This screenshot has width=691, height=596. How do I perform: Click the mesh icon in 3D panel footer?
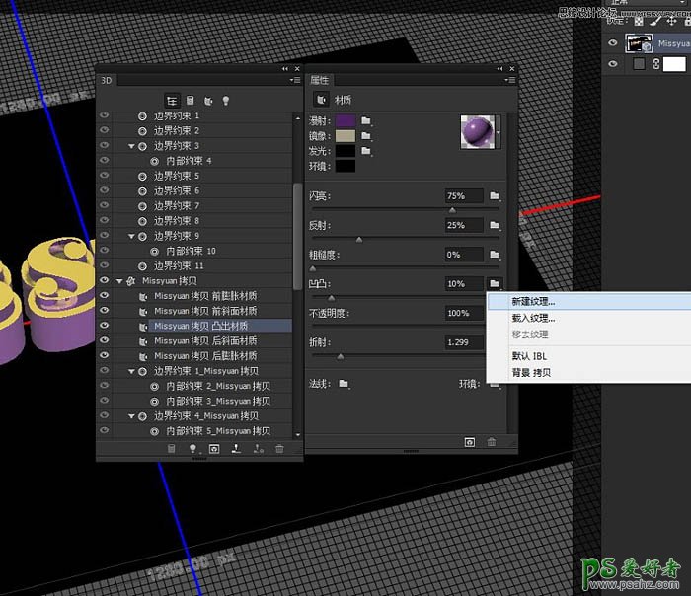click(172, 448)
